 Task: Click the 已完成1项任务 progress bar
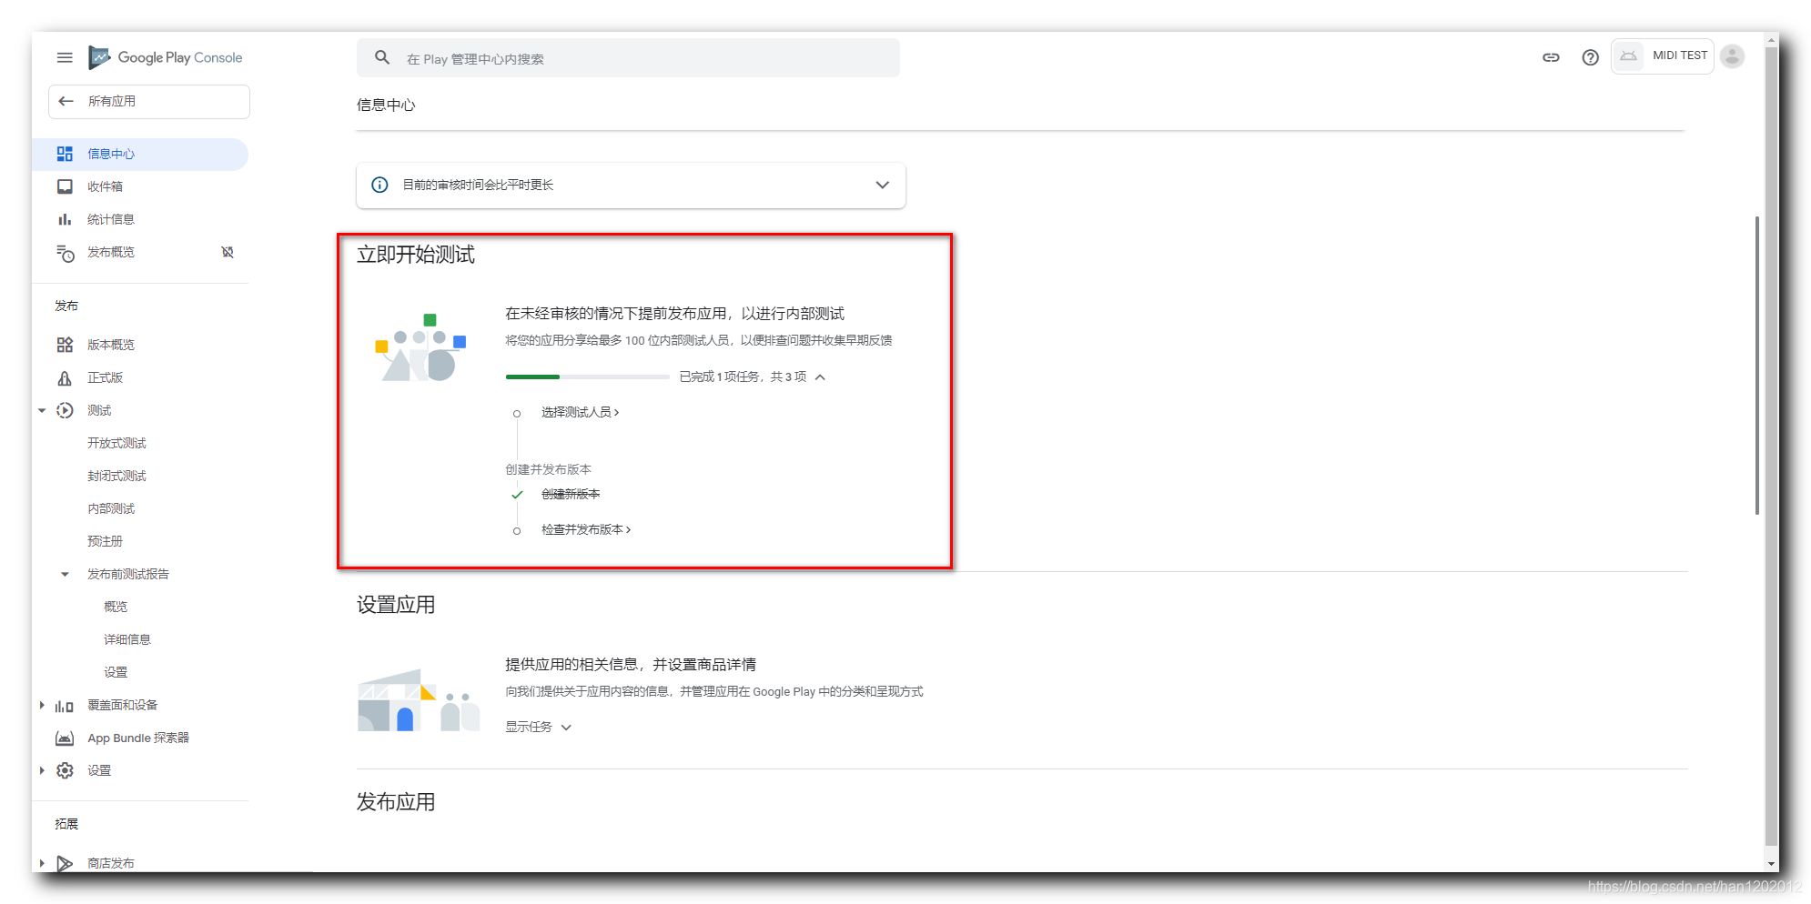587,376
